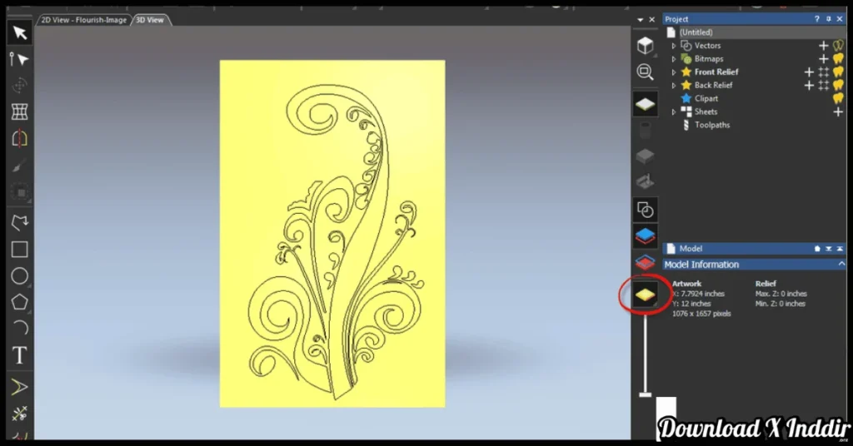
Task: Activate the Text tool
Action: click(x=20, y=356)
